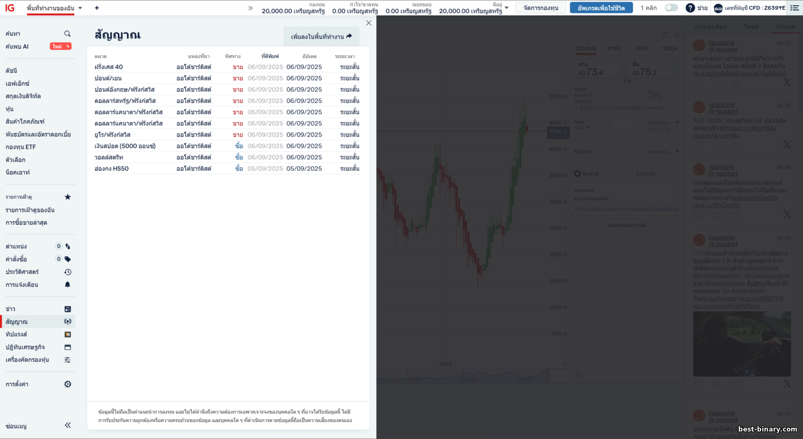Viewport: 803px width, 439px height.
Task: Click the help question mark icon
Action: pyautogui.click(x=690, y=8)
